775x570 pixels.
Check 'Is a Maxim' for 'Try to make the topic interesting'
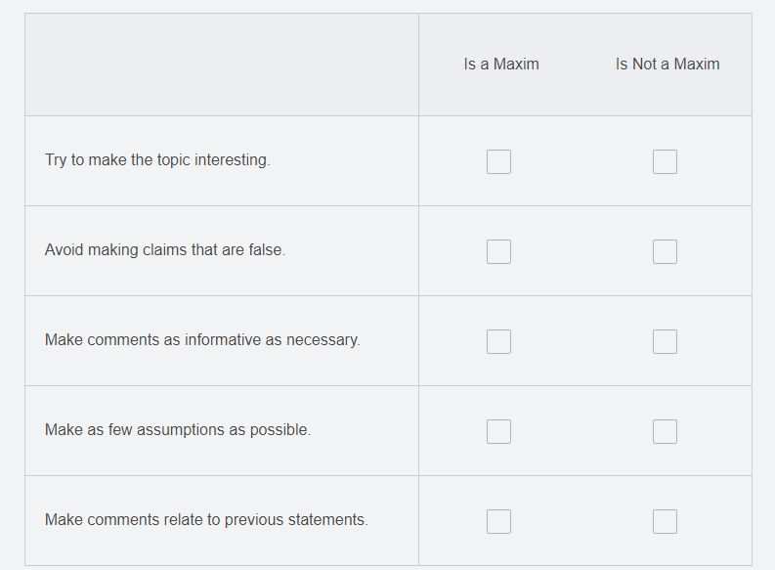(498, 161)
